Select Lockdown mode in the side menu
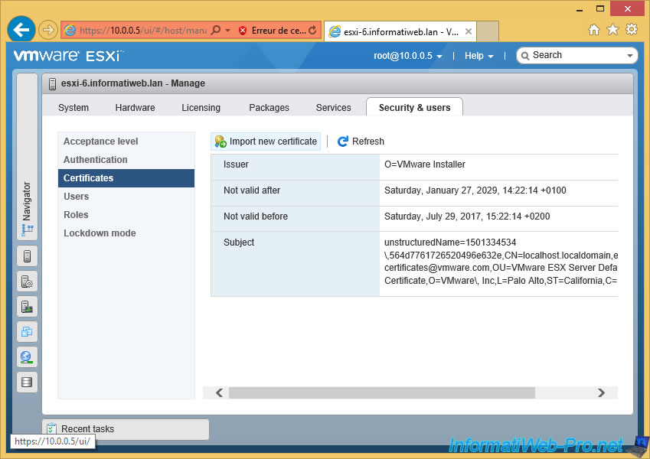 (126, 233)
